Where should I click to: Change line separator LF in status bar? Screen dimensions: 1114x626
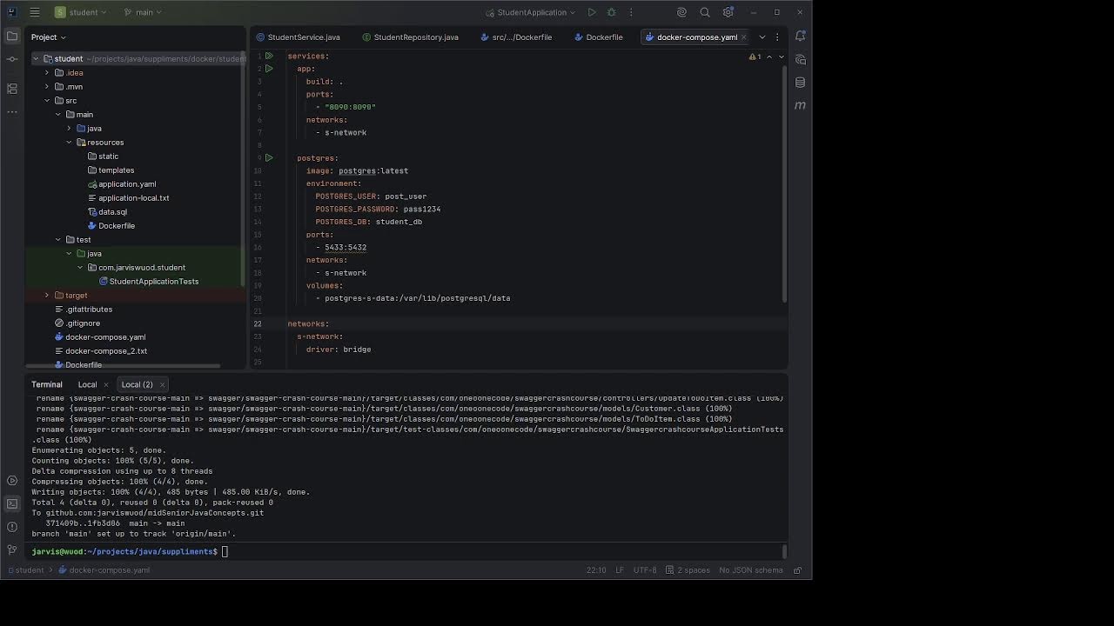620,570
